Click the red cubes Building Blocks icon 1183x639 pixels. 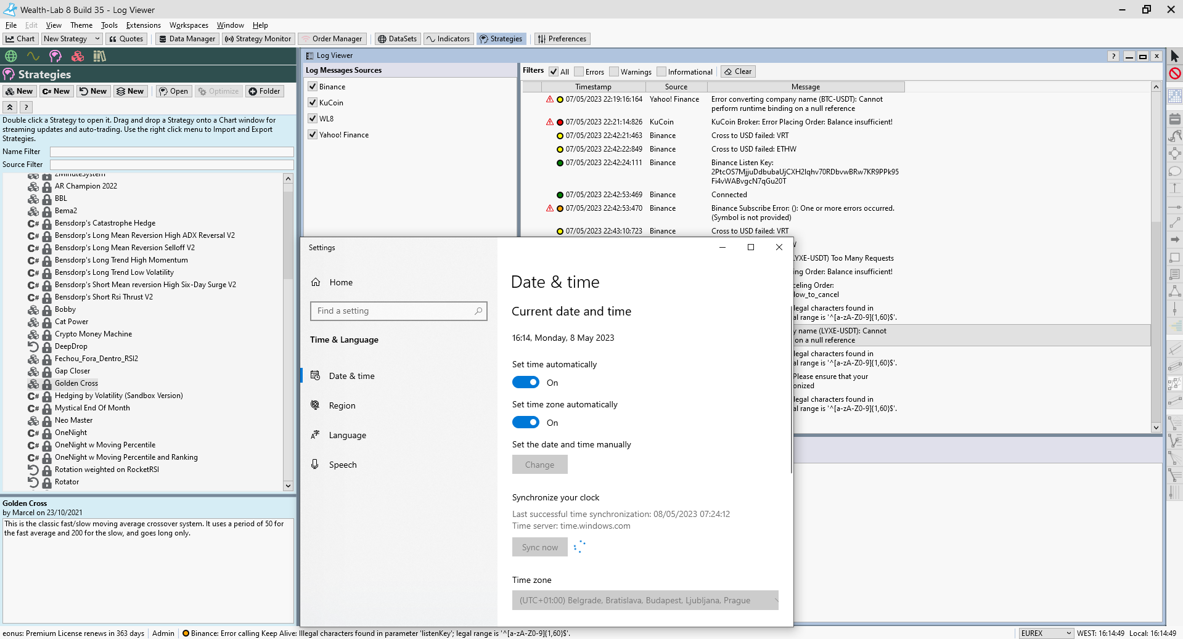tap(78, 56)
